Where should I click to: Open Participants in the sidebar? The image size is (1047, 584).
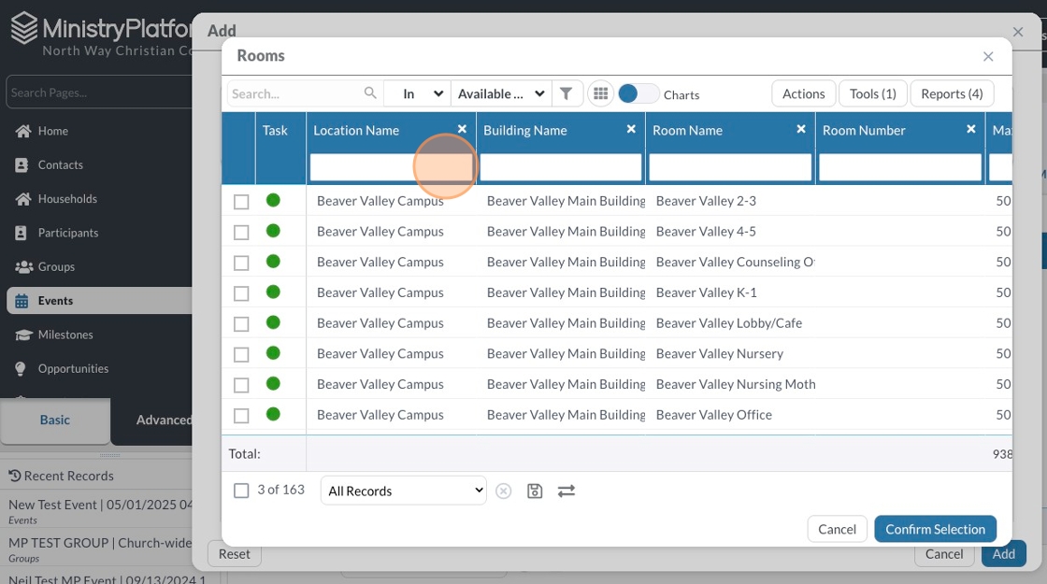tap(68, 233)
